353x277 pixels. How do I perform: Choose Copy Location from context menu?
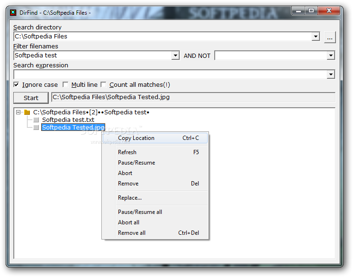(155, 138)
